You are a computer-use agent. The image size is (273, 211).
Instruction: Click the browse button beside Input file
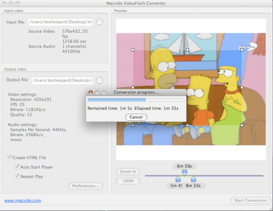coord(99,22)
